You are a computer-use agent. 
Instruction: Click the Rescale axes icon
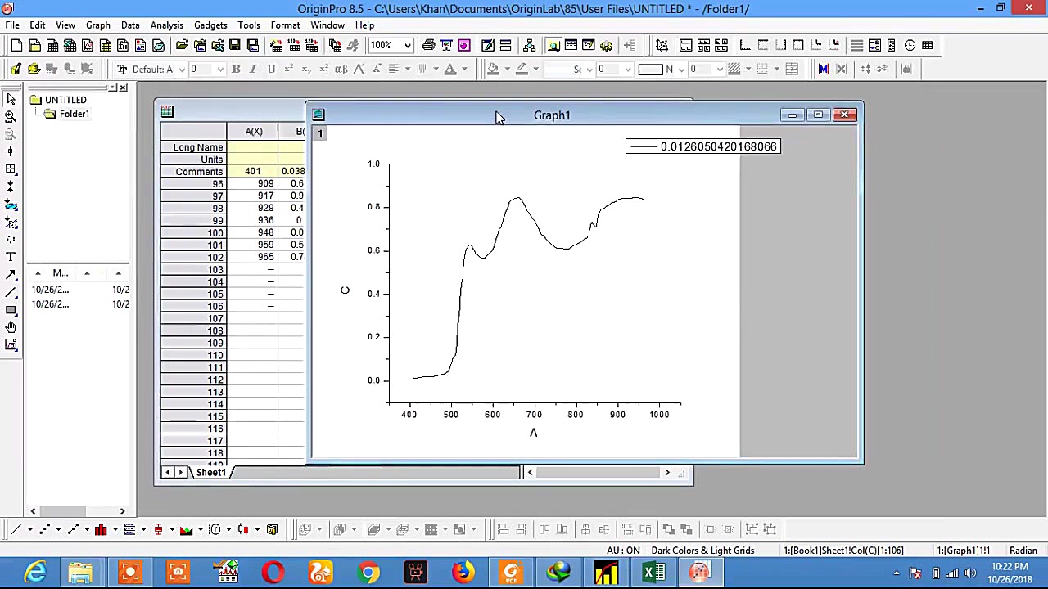click(662, 46)
